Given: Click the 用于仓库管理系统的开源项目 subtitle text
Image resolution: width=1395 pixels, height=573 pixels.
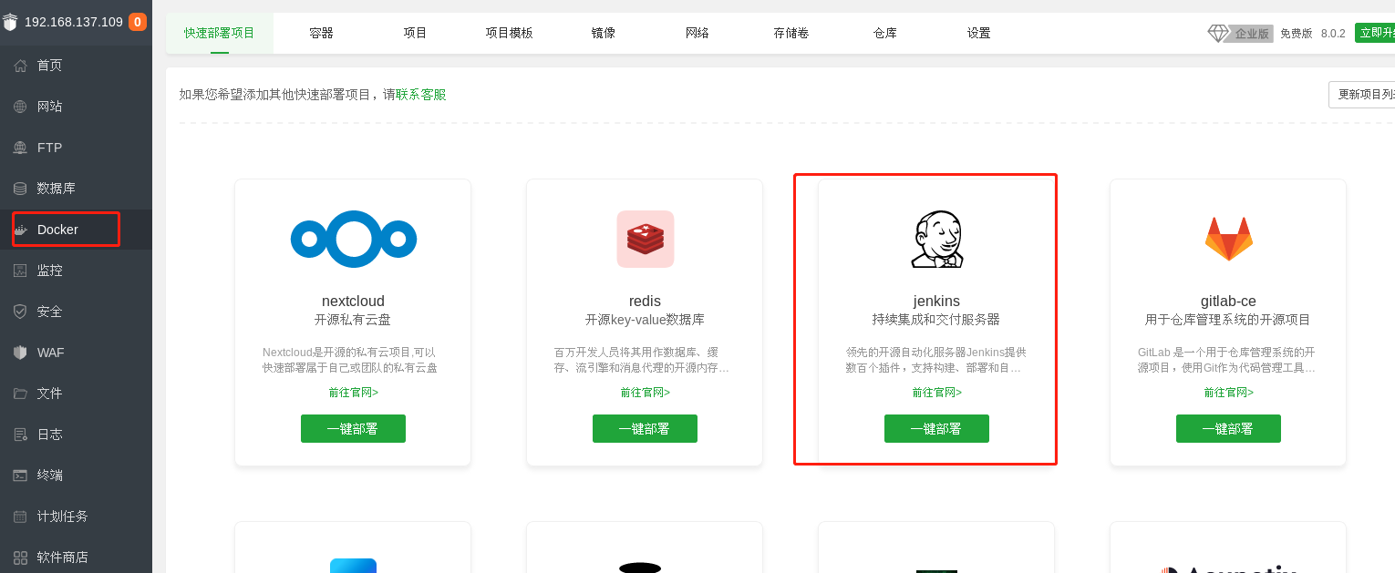Looking at the screenshot, I should [1228, 320].
